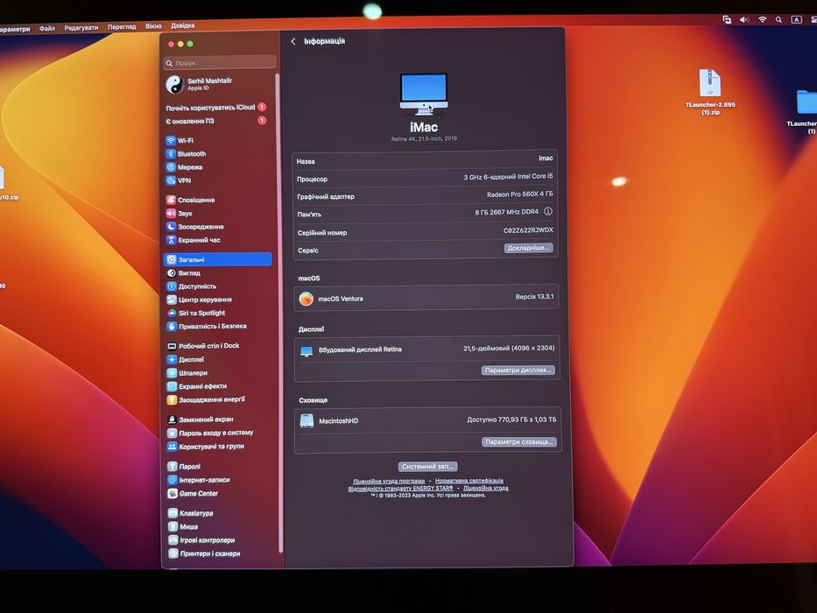Image resolution: width=817 pixels, height=613 pixels.
Task: Open Шпалери wallpaper settings
Action: pos(187,373)
